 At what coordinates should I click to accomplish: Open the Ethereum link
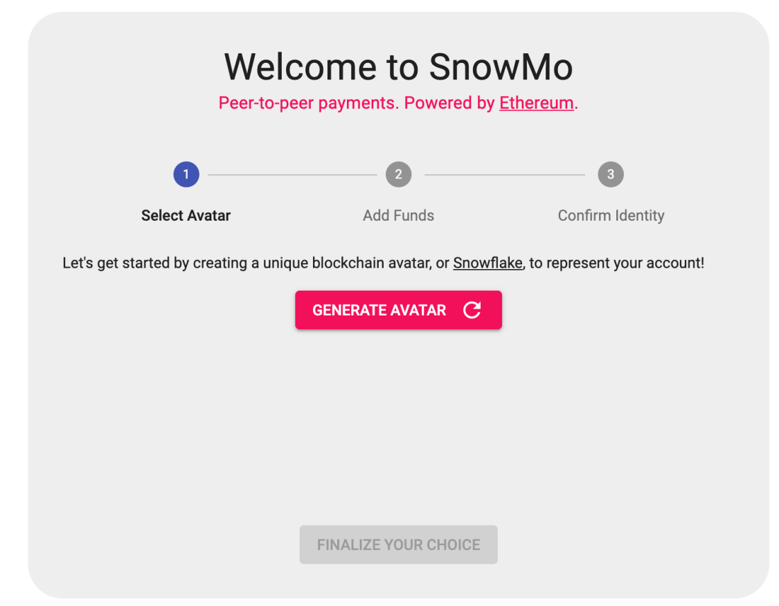coord(536,103)
